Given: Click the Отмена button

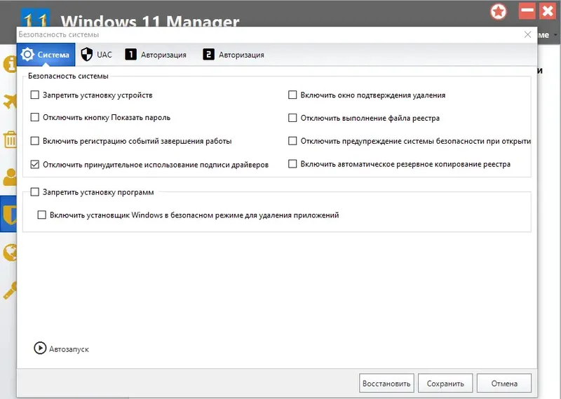Looking at the screenshot, I should [504, 384].
